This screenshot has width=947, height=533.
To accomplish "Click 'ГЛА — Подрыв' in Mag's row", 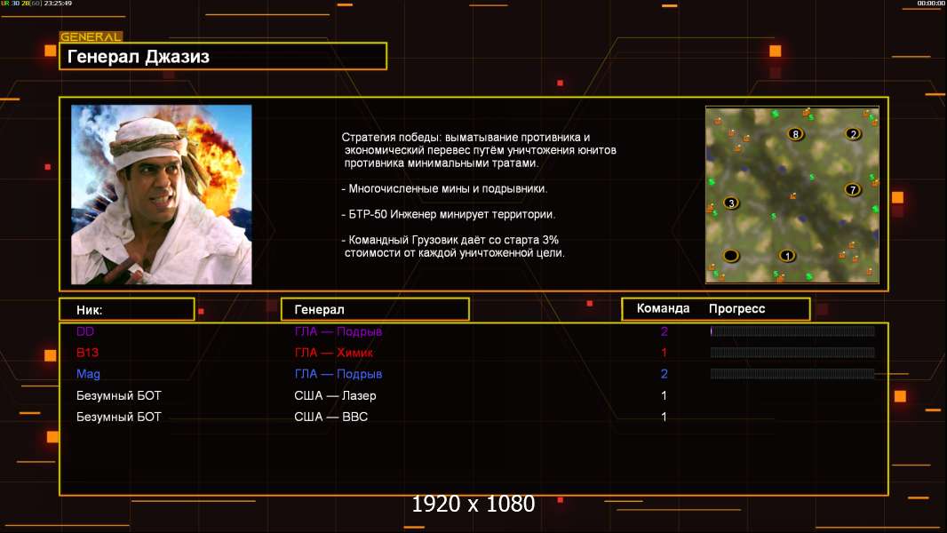I will (338, 374).
